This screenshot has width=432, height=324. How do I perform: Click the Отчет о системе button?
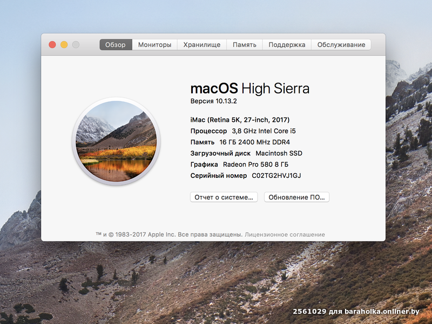click(224, 197)
